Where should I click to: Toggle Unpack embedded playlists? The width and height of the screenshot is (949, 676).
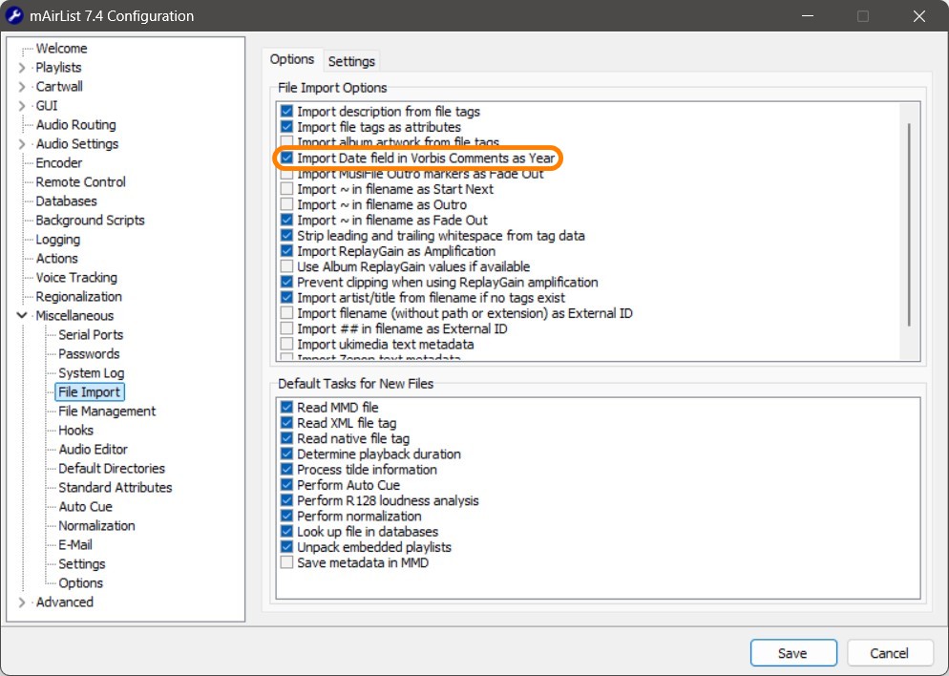[x=286, y=547]
